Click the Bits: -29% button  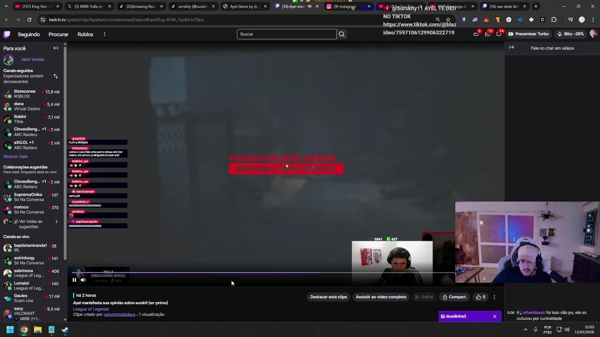[570, 34]
